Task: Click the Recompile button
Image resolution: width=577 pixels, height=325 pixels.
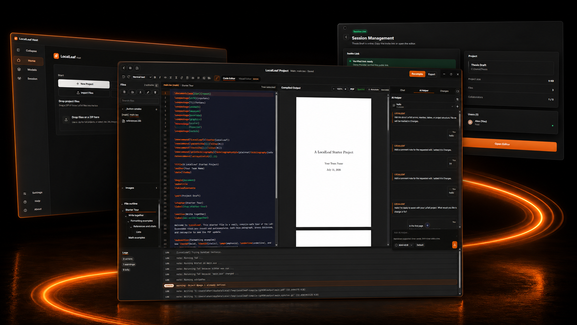Action: [x=417, y=74]
